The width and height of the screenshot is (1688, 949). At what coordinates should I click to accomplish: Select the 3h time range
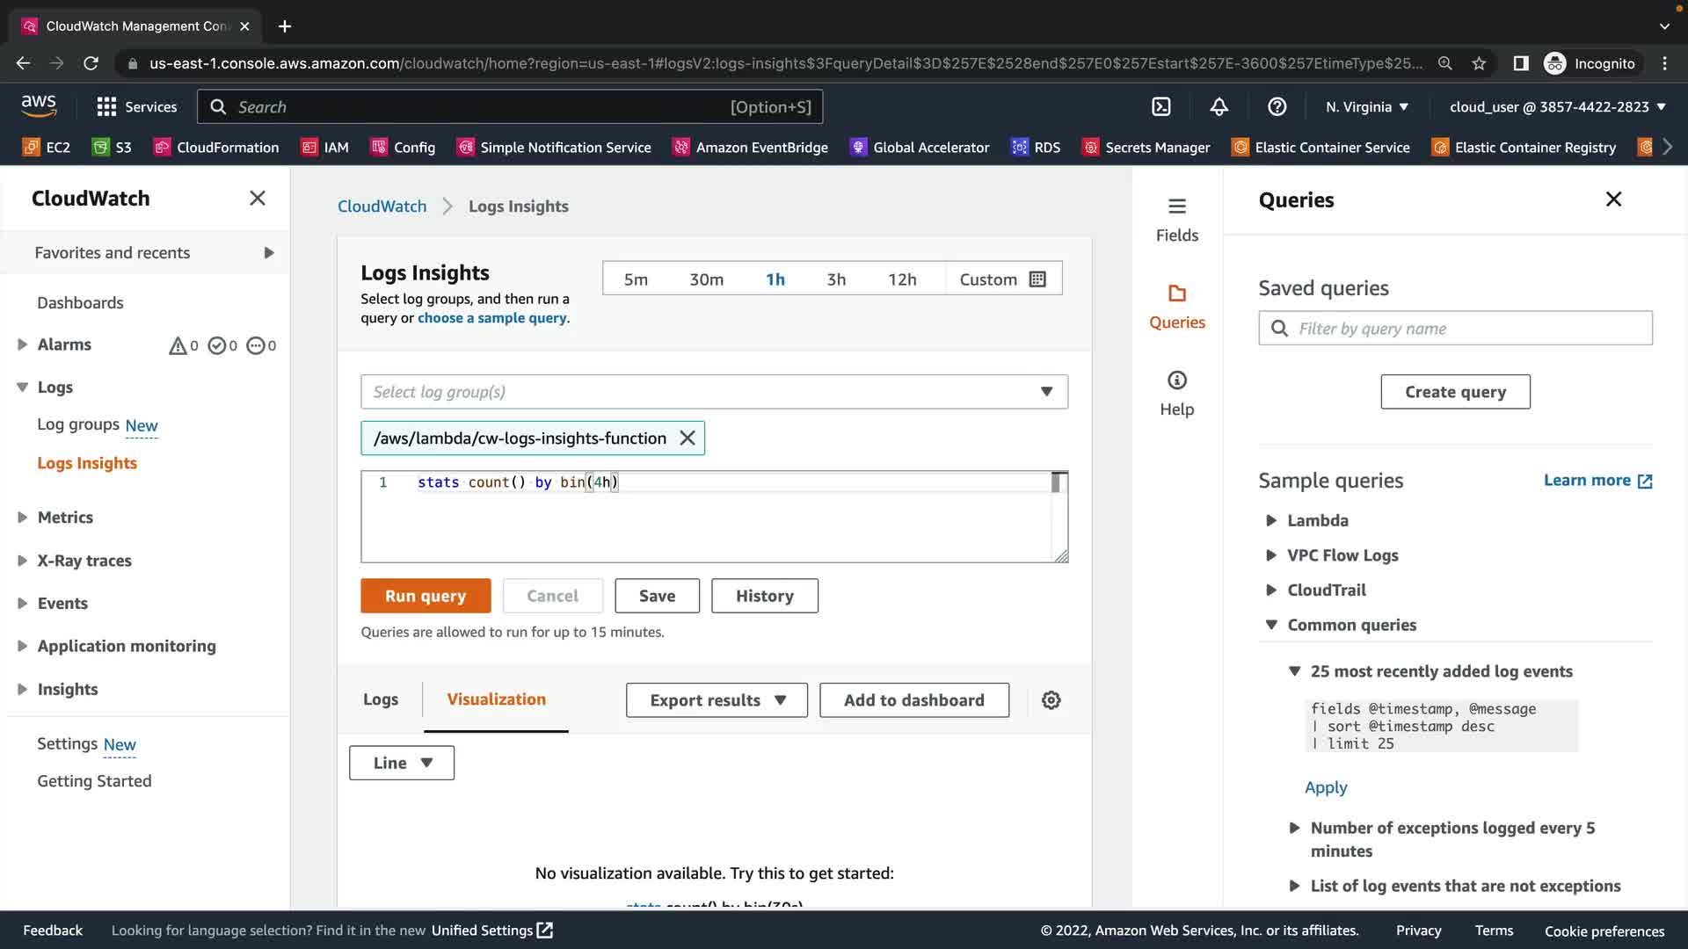835,279
